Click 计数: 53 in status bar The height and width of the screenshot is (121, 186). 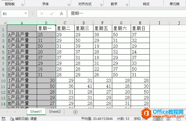(123, 119)
